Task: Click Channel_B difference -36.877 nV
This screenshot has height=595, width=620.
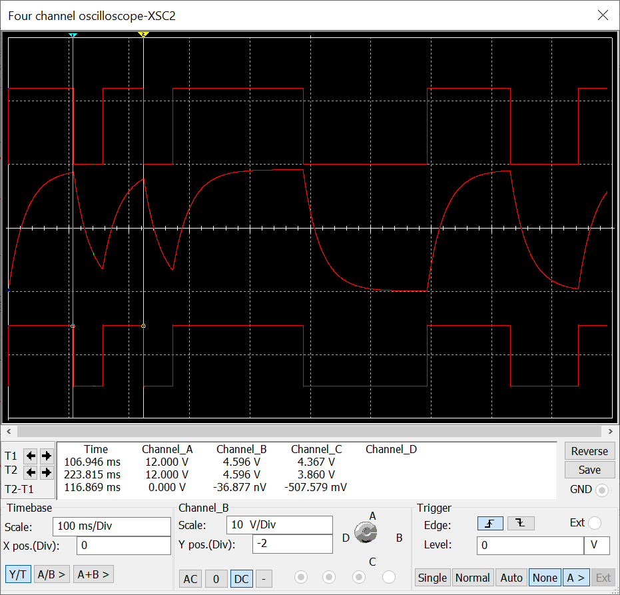Action: click(240, 487)
